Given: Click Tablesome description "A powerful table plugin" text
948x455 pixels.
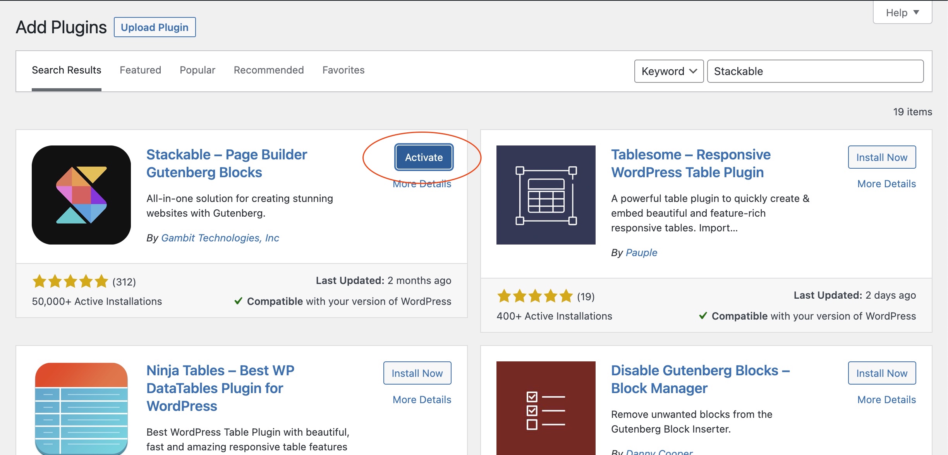Looking at the screenshot, I should 710,213.
